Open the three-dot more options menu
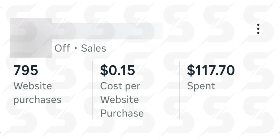Screen dimensions: 280x140 tap(258, 29)
